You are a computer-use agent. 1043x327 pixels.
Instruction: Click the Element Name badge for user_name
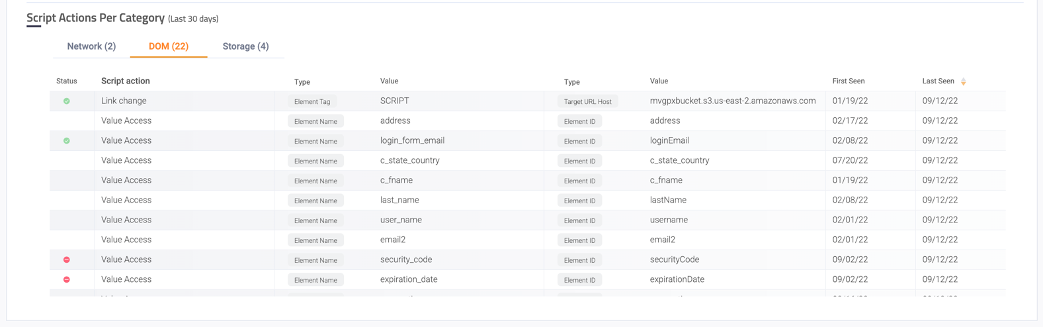315,221
